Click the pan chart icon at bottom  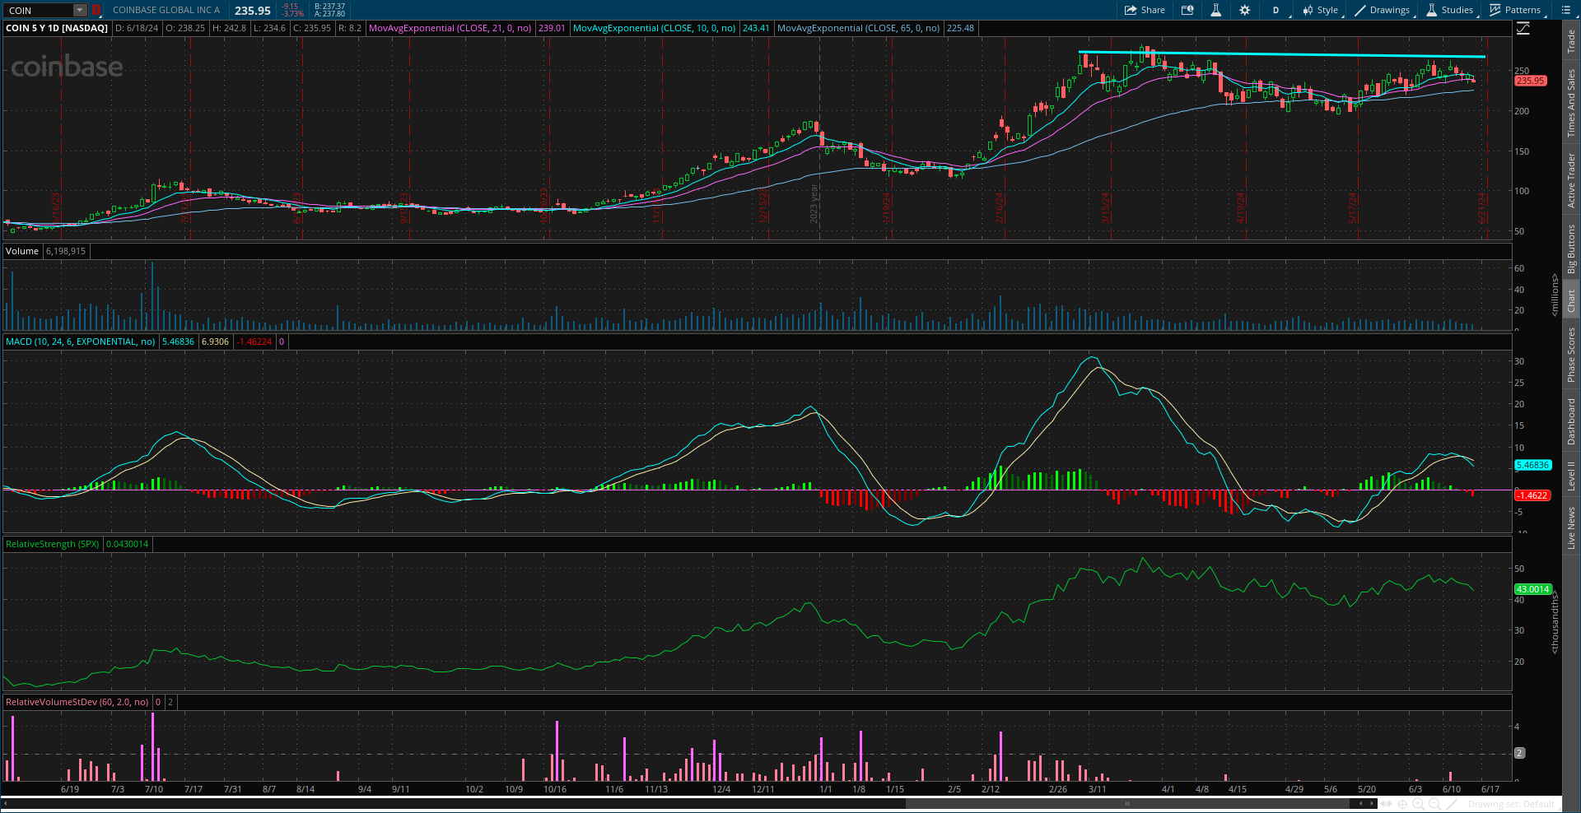coord(1386,804)
